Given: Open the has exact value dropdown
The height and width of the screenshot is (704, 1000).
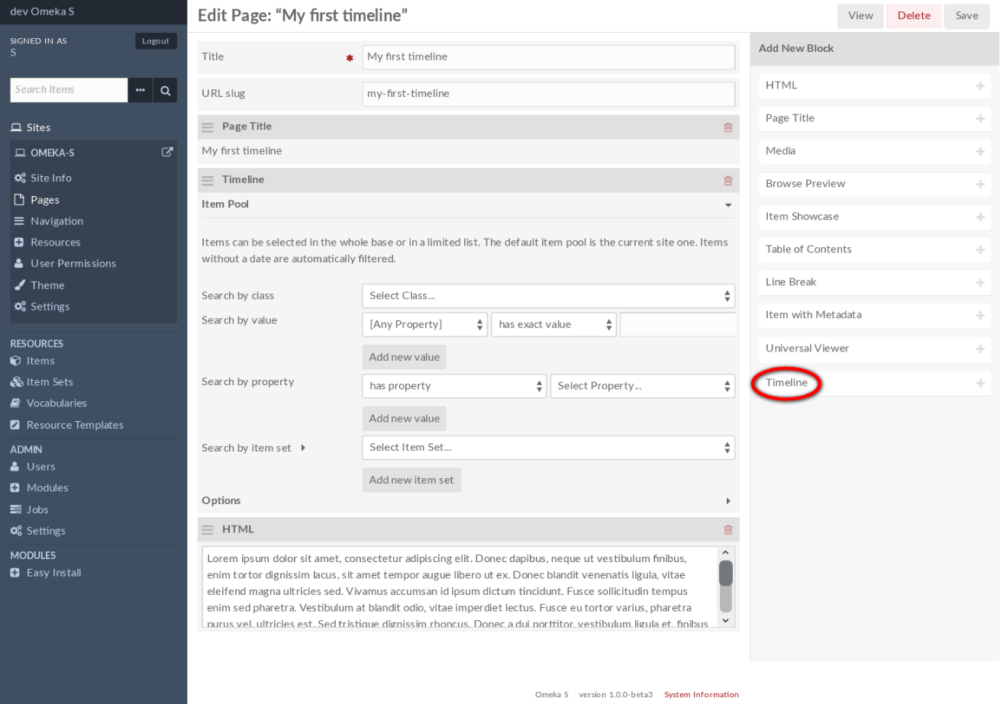Looking at the screenshot, I should tap(554, 325).
